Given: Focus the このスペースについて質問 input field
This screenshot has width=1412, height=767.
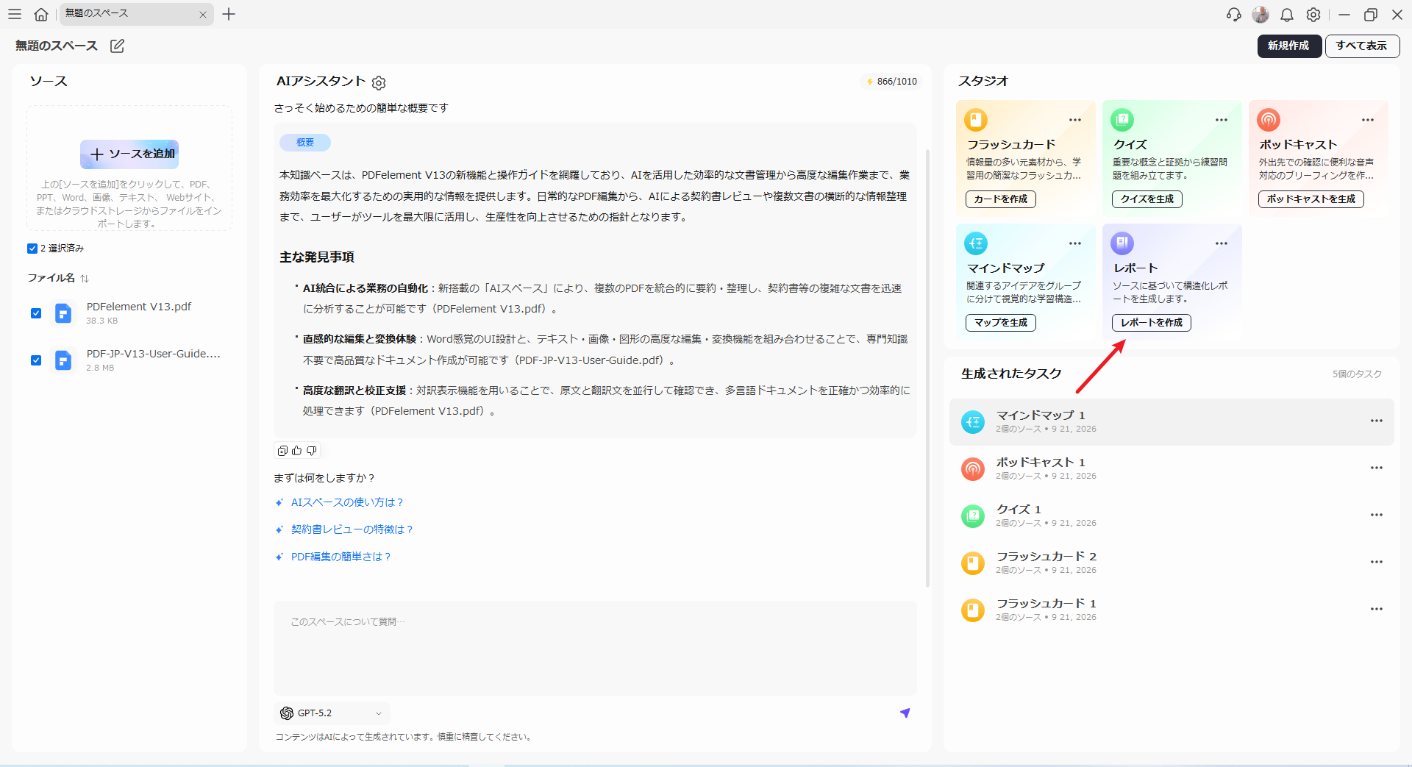Looking at the screenshot, I should pos(595,648).
